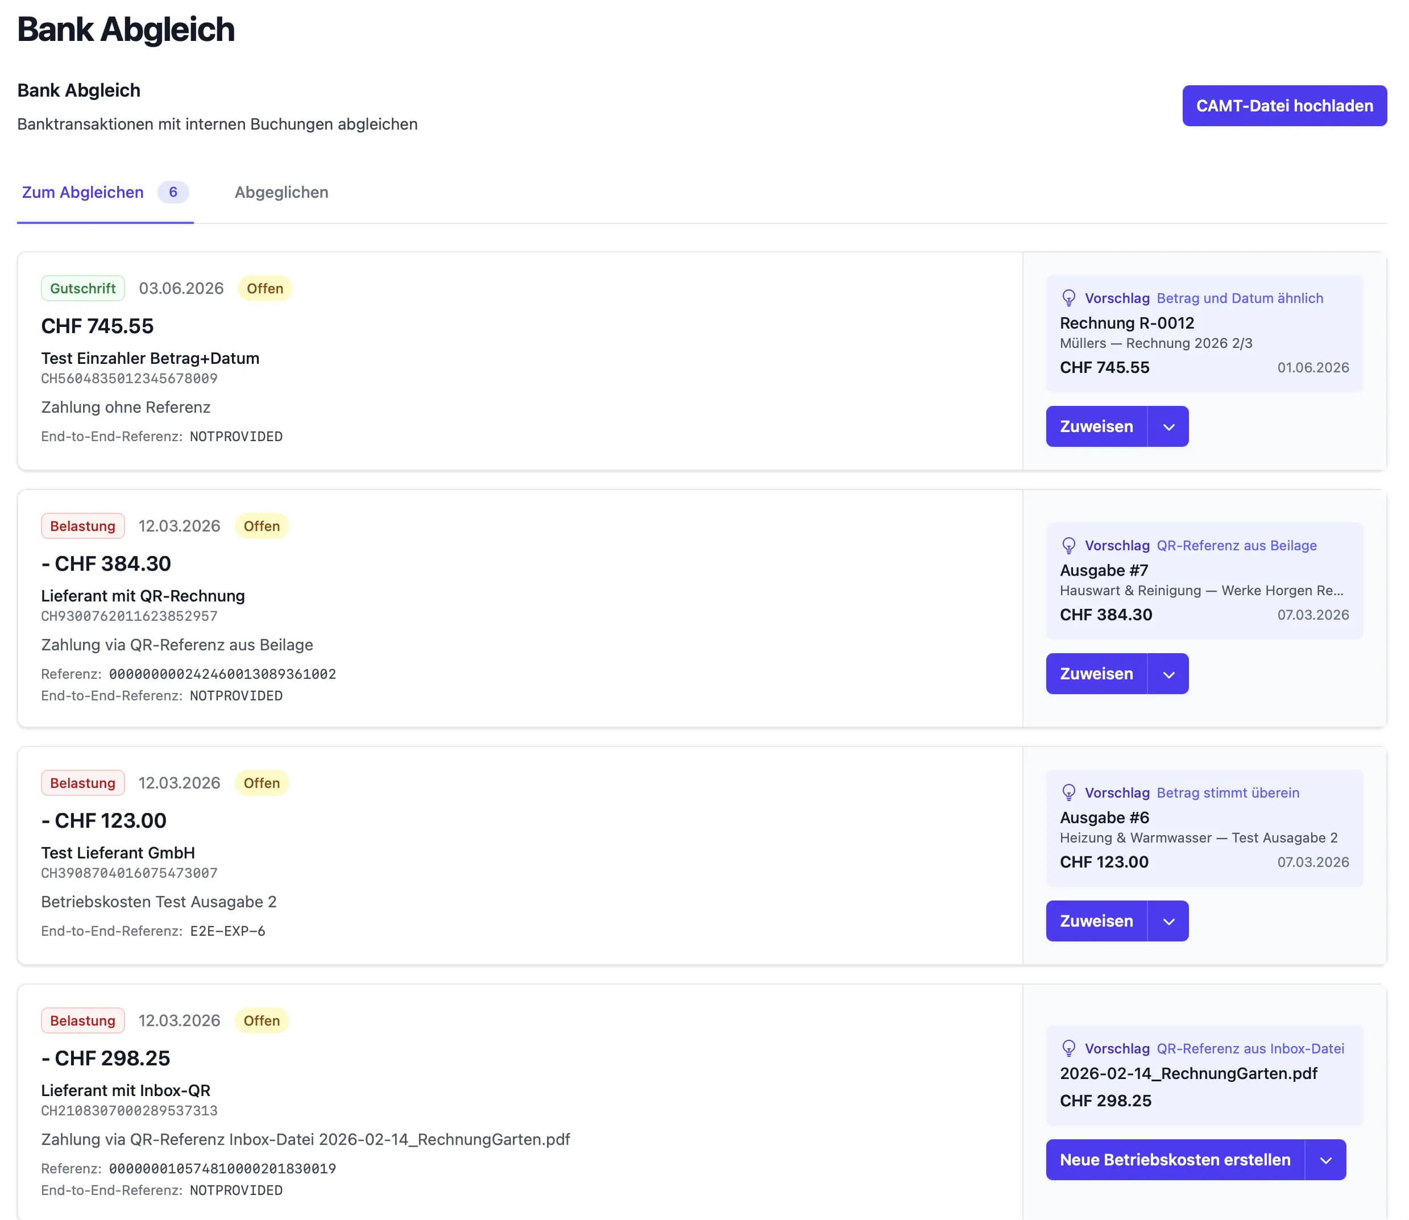Select the Zum Abgleichen tab
This screenshot has width=1409, height=1220.
click(x=83, y=193)
